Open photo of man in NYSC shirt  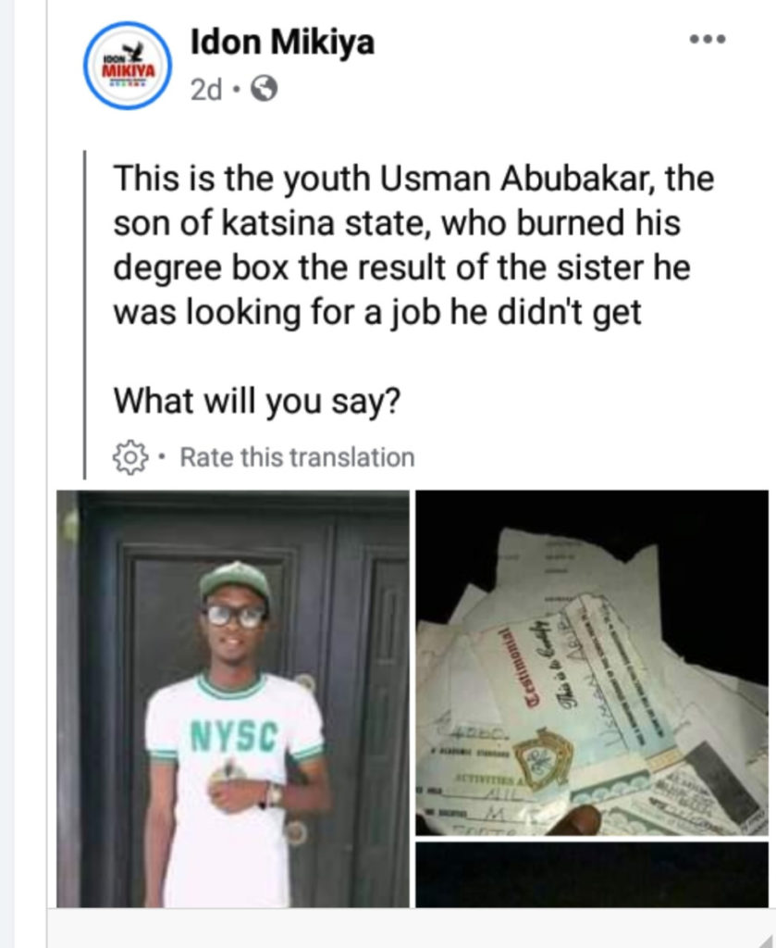(233, 699)
